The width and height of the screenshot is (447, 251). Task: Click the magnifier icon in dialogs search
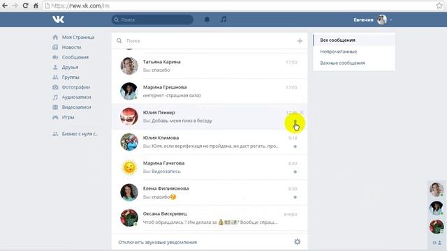pyautogui.click(x=119, y=40)
